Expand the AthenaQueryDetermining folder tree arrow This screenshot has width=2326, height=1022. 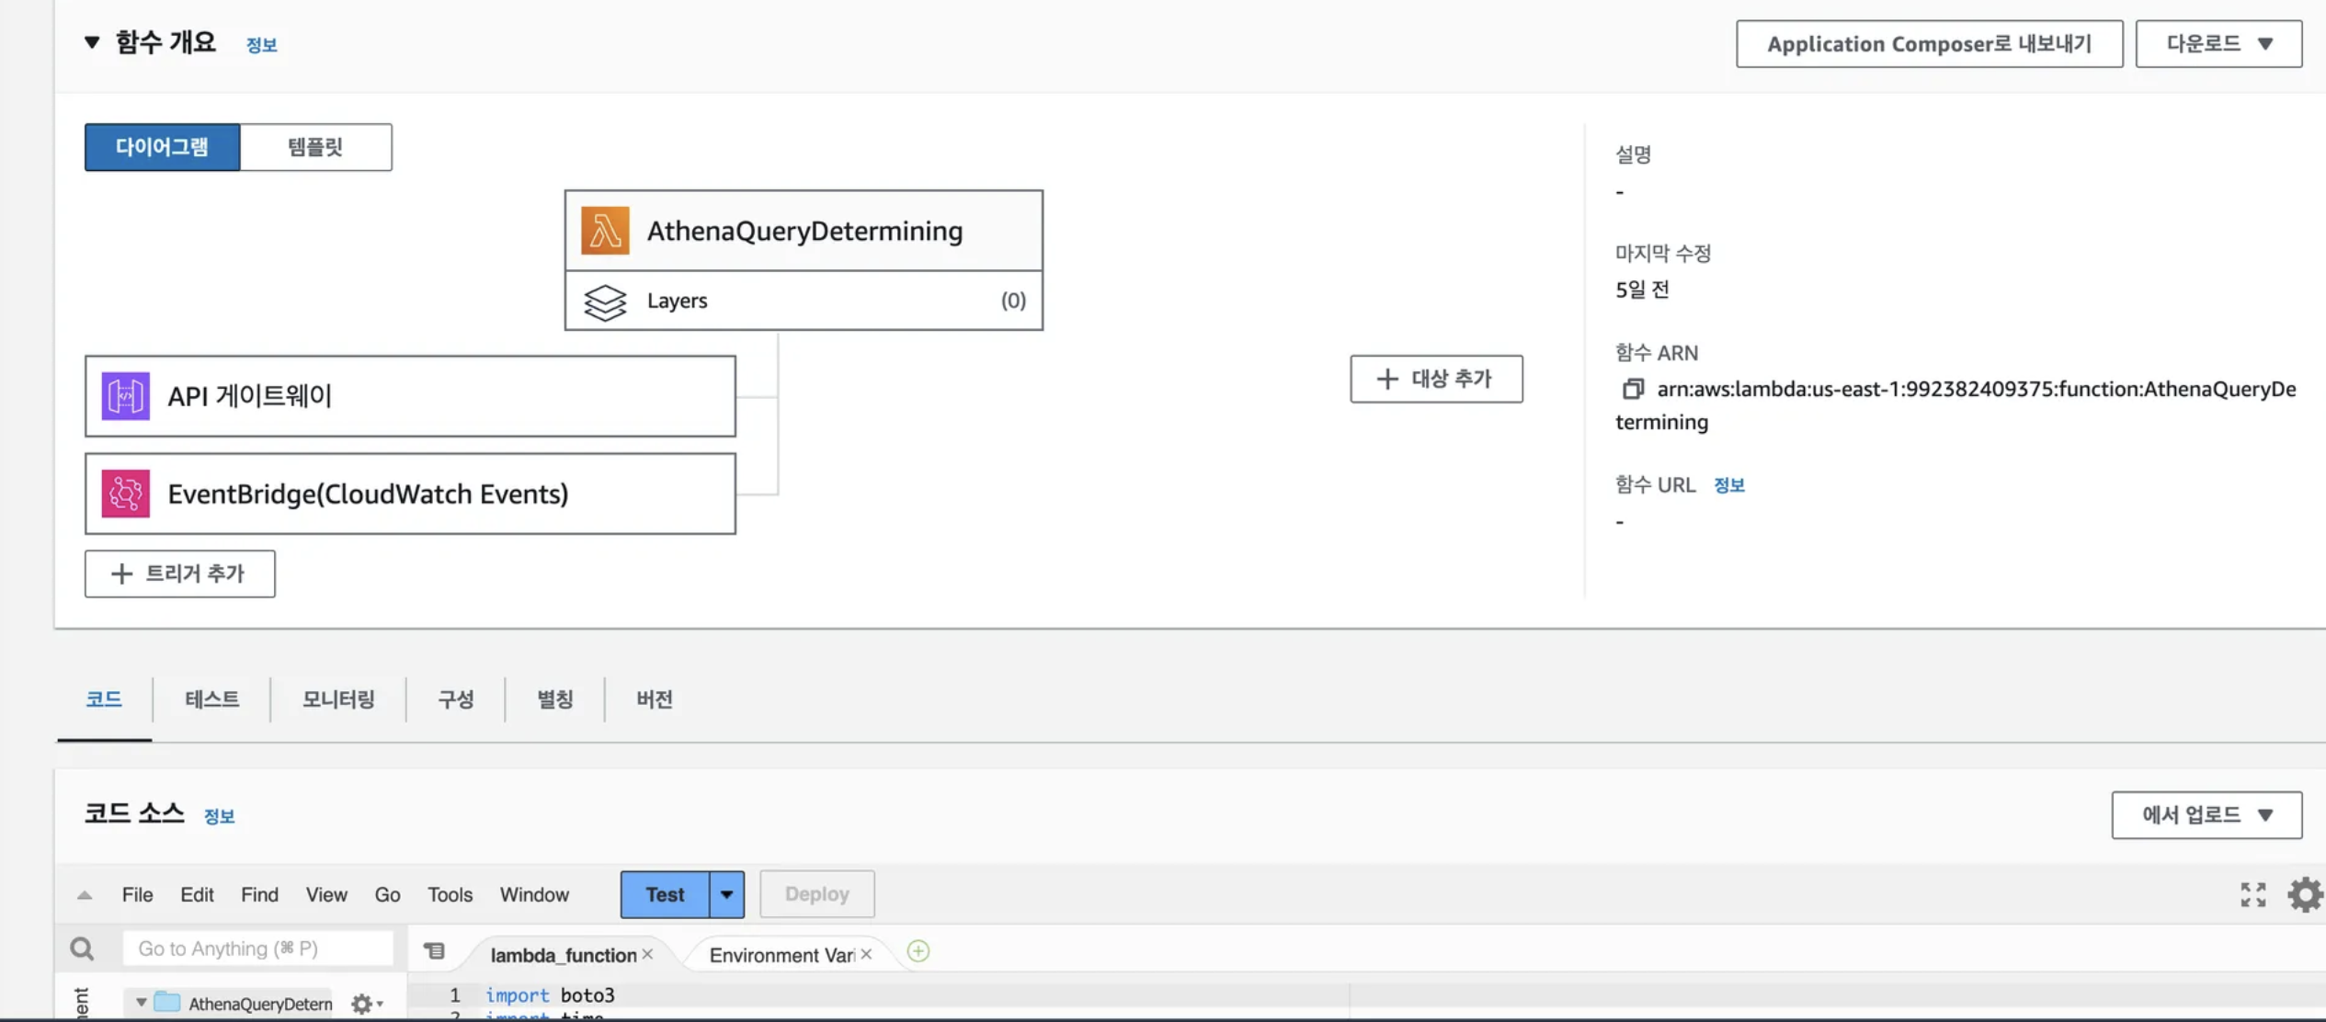click(141, 1002)
